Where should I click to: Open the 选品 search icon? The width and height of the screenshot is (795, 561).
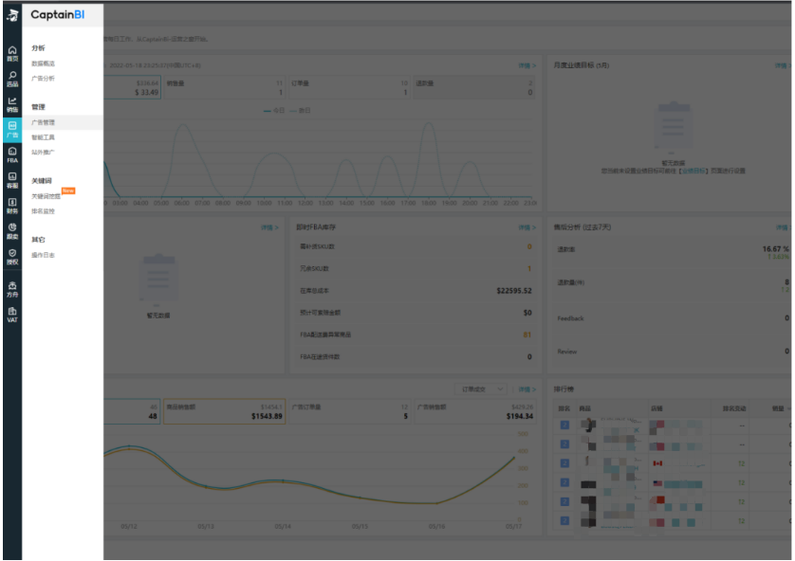click(11, 78)
